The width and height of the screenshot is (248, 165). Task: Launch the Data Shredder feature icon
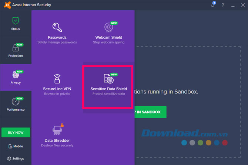coord(58,130)
